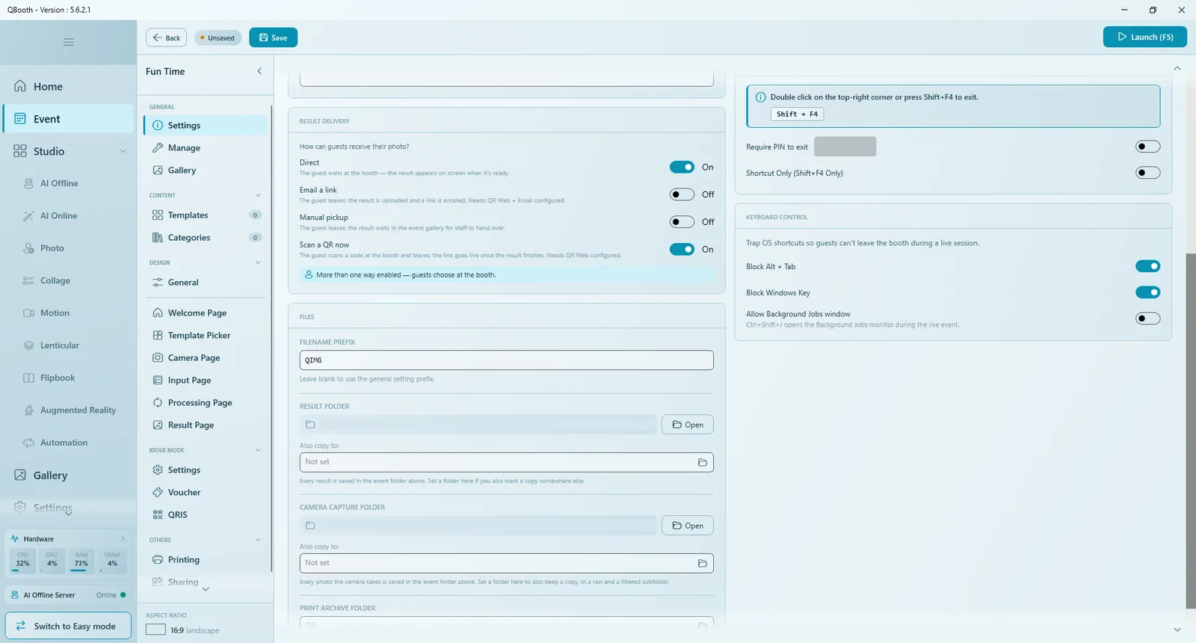This screenshot has width=1196, height=643.
Task: Collapse right panel with top chevron
Action: pyautogui.click(x=1177, y=68)
